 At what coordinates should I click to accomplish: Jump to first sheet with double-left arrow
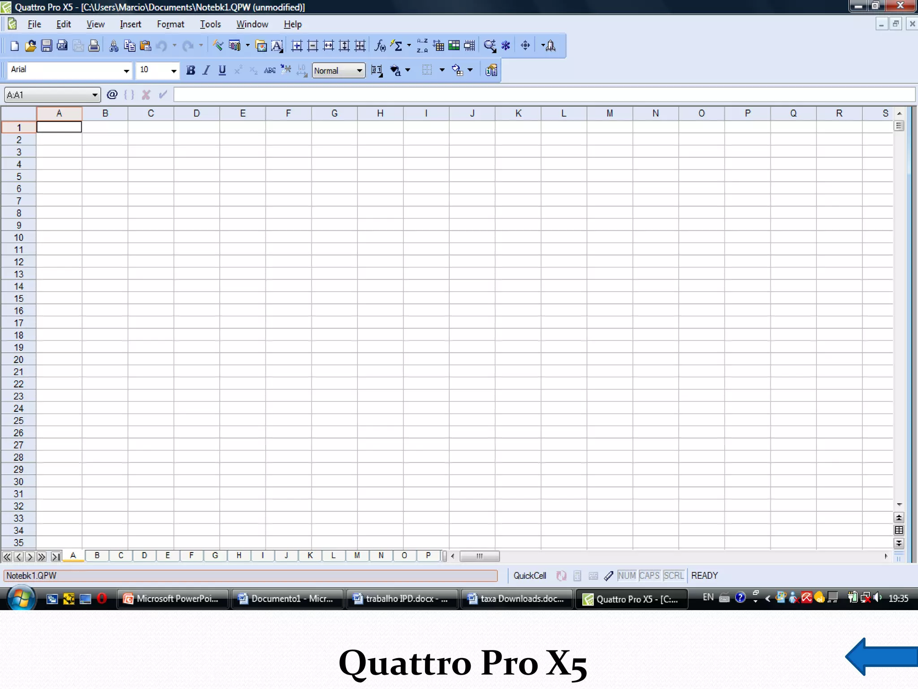tap(7, 557)
